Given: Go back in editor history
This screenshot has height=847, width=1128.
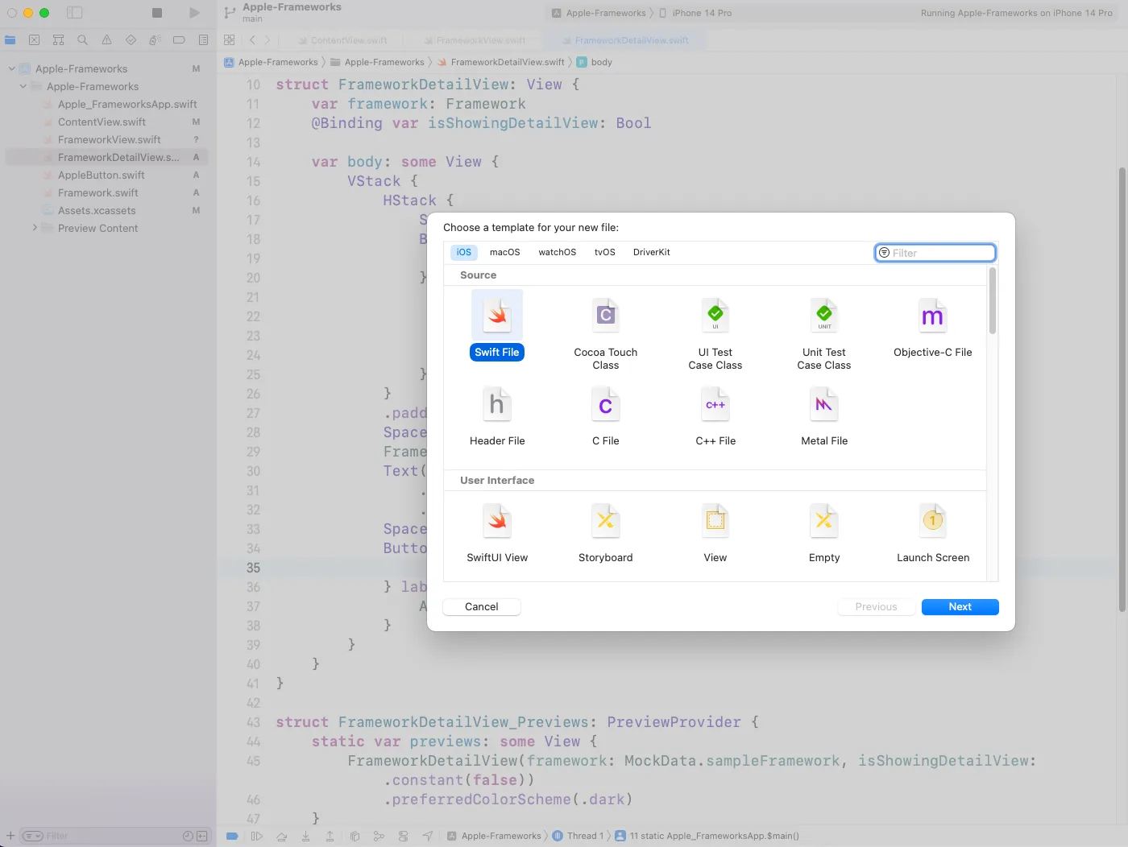Looking at the screenshot, I should click(x=252, y=39).
